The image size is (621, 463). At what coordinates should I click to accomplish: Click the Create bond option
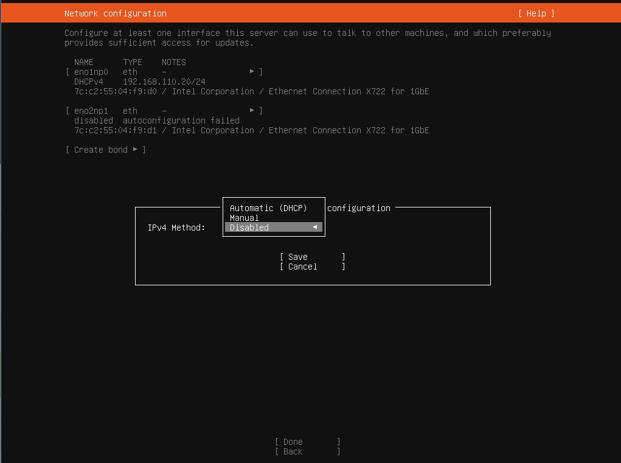[x=100, y=150]
